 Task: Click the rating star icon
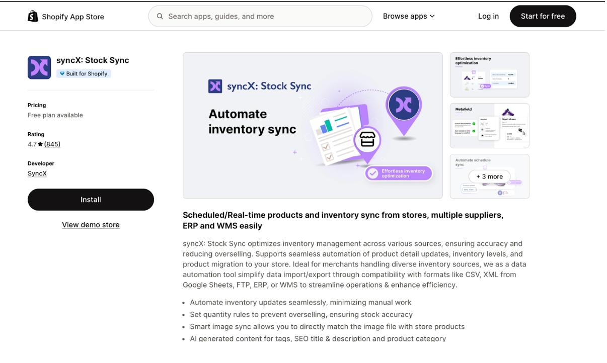tap(40, 144)
